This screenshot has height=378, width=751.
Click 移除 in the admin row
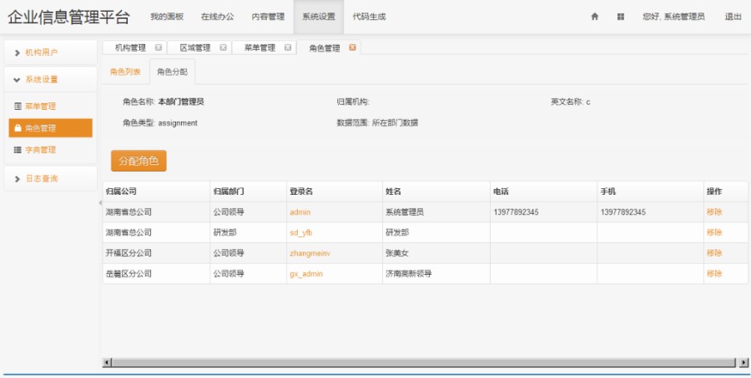click(x=714, y=212)
